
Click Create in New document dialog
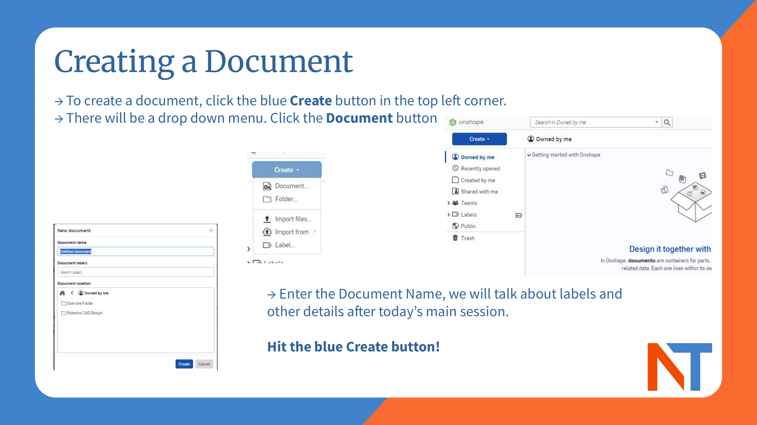pos(184,364)
